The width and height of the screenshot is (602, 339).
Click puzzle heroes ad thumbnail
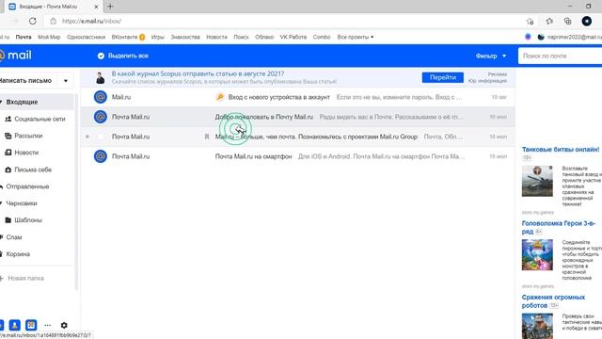(x=537, y=255)
